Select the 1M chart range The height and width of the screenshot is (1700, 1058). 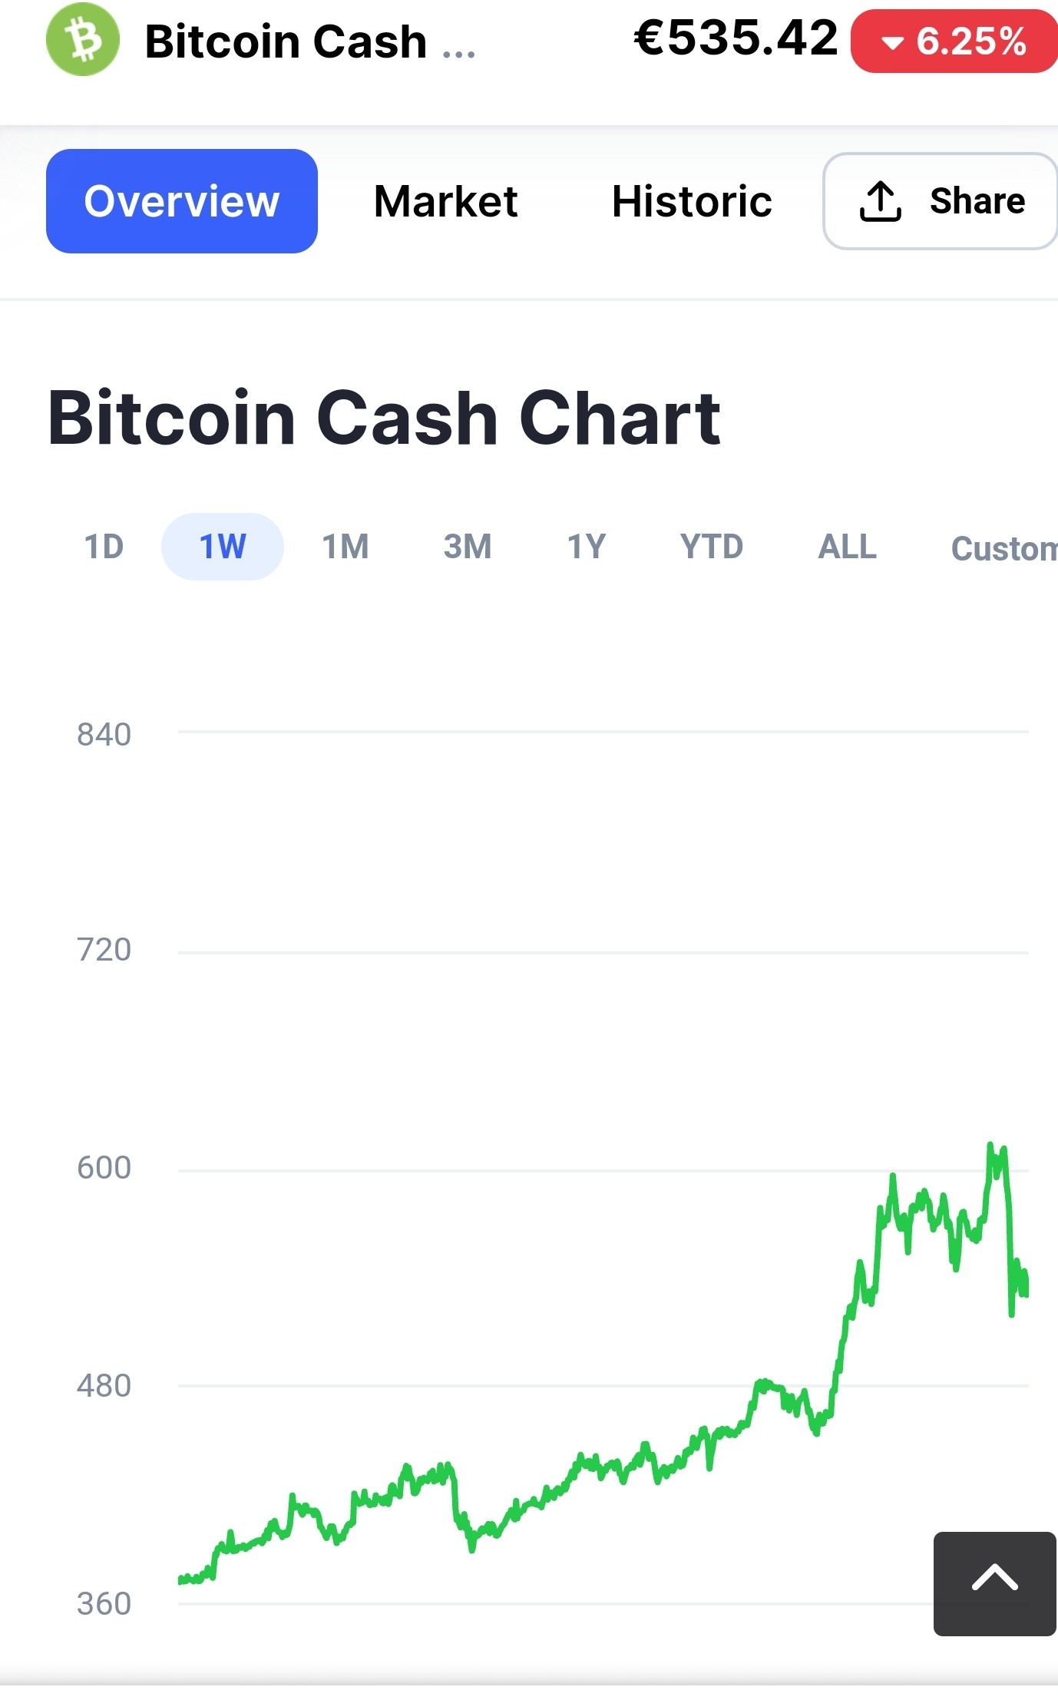click(346, 547)
